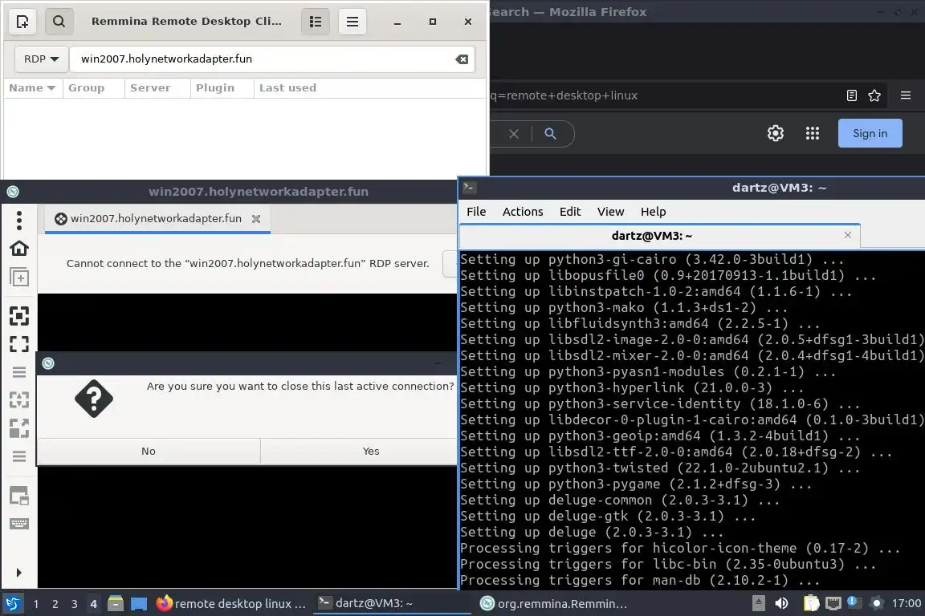Toggle dynamic resolution update icon

coord(19,400)
